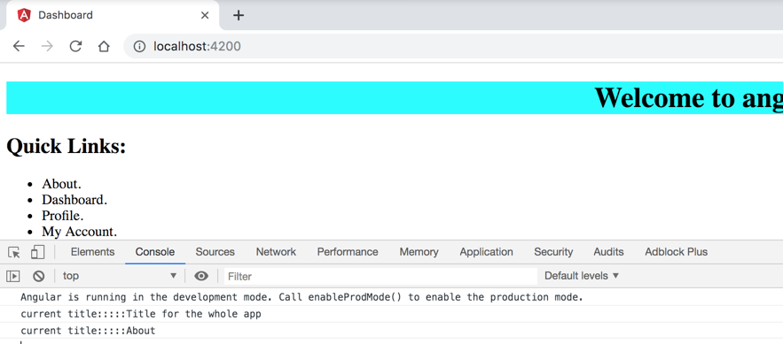
Task: Click the 'Title for the whole app' log line
Action: point(141,314)
